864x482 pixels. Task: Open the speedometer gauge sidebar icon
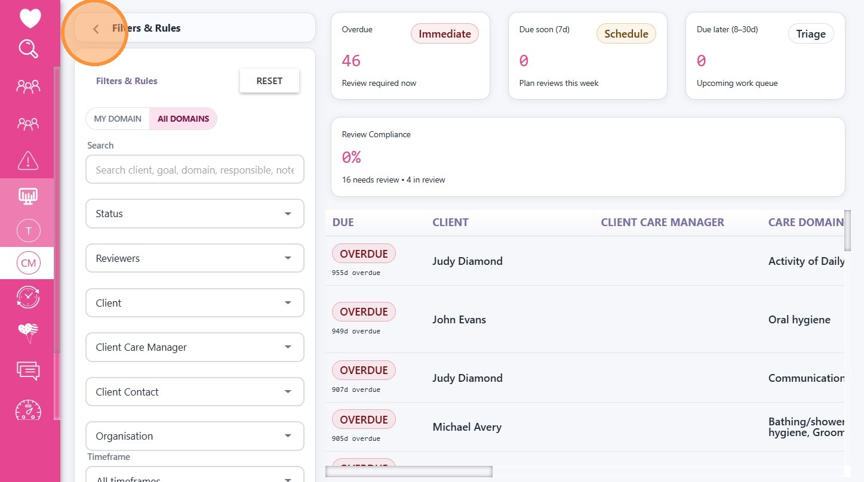(28, 410)
